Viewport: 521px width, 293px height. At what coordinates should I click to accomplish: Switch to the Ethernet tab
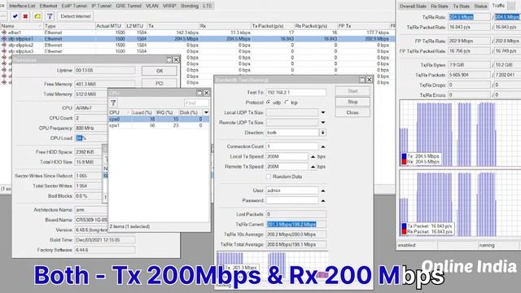[x=48, y=6]
